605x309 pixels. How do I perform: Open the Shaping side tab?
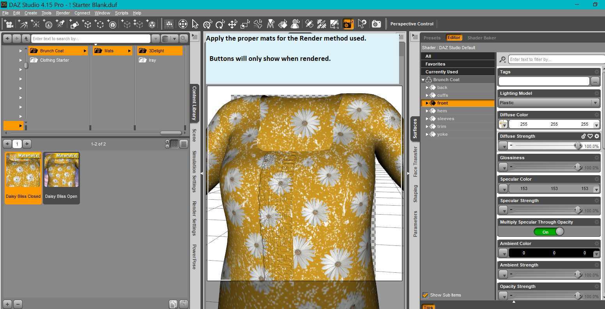coord(415,194)
